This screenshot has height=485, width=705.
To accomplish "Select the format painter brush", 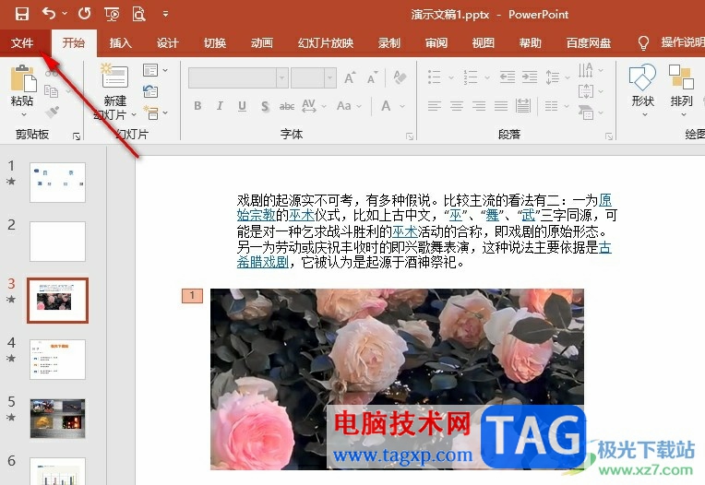I will 53,111.
